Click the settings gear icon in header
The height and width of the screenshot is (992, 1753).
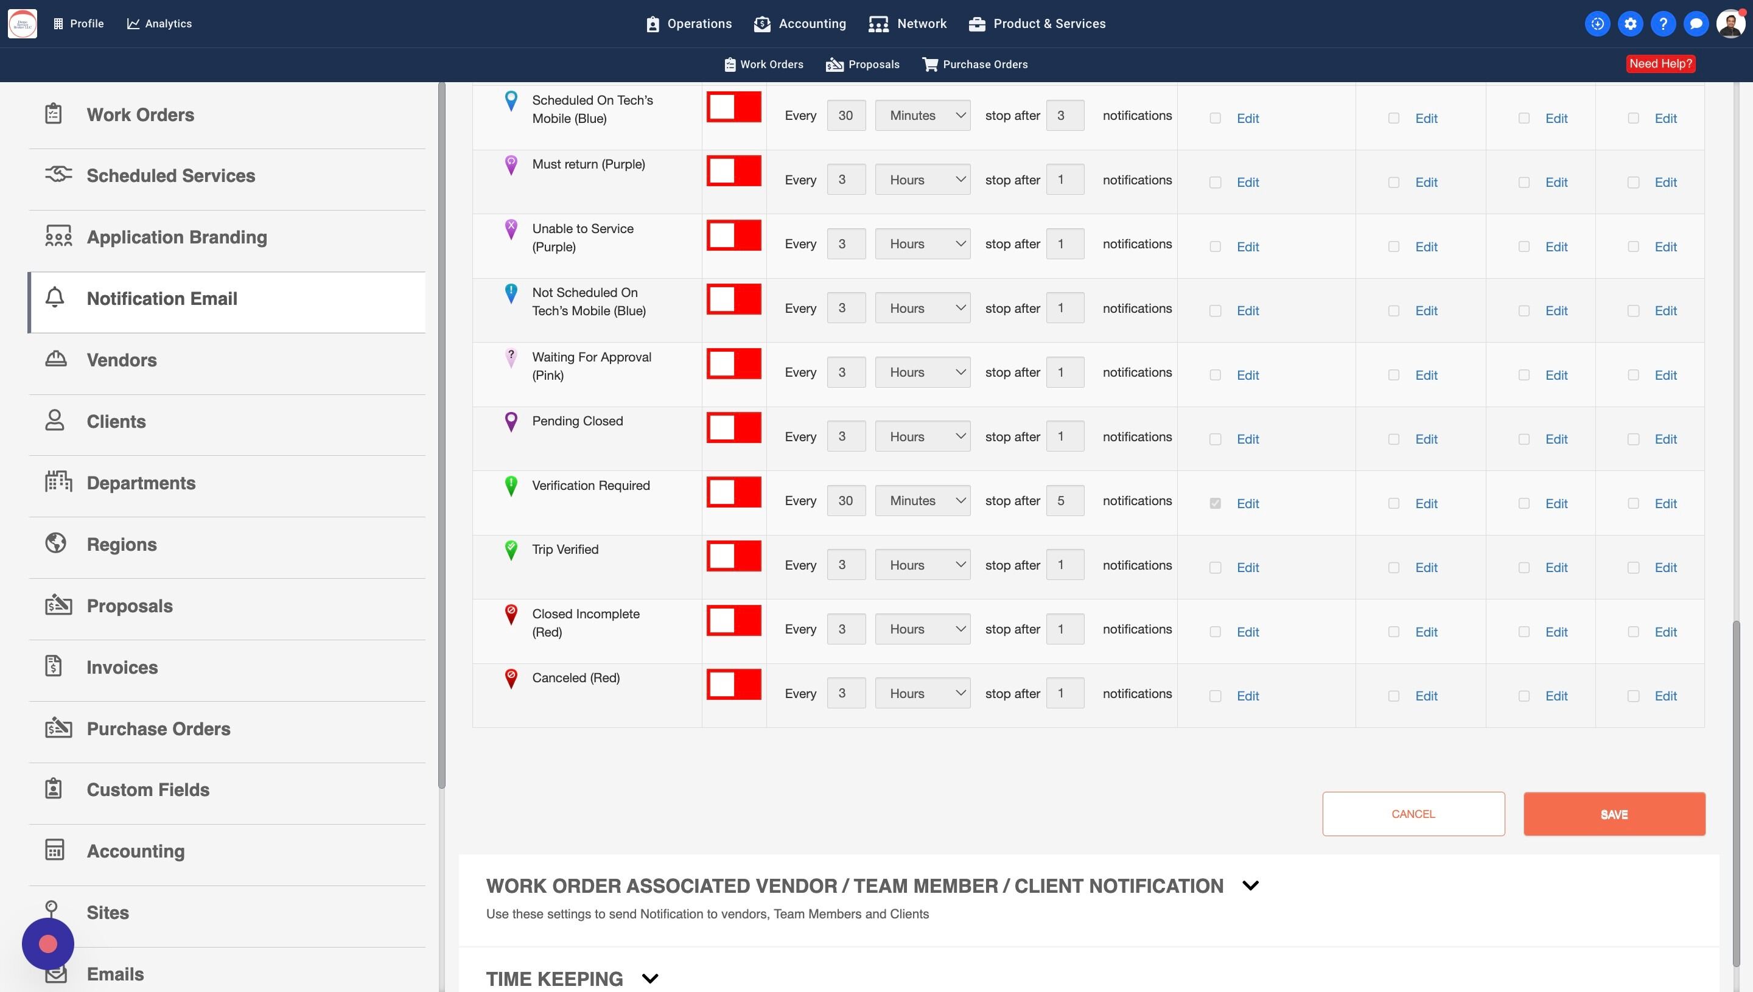(1631, 24)
